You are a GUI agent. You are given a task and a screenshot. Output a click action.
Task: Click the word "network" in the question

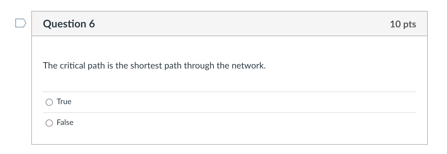(x=248, y=66)
